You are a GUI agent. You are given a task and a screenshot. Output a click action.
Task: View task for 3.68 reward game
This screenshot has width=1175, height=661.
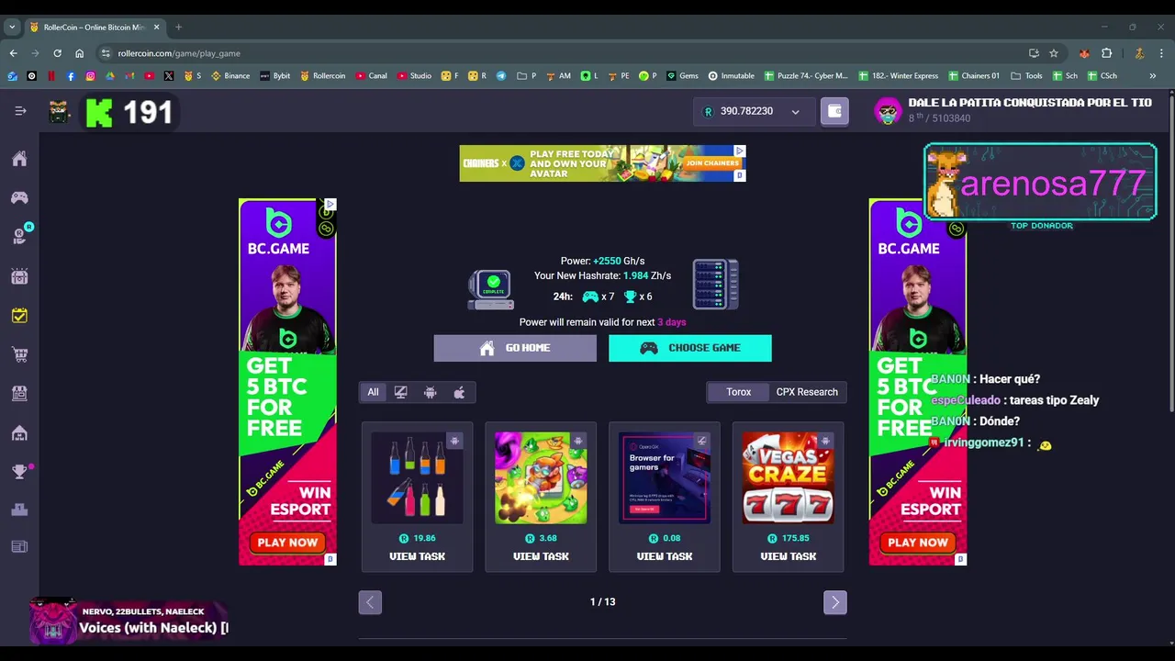coord(541,556)
